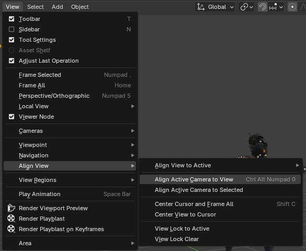The image size is (306, 251).
Task: Open the Select menu
Action: click(36, 7)
